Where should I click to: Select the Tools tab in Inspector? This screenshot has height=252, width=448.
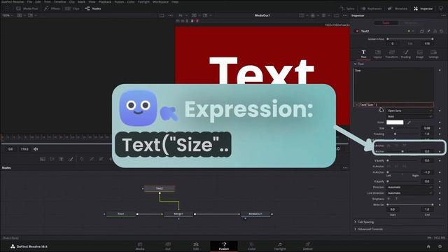(x=386, y=23)
